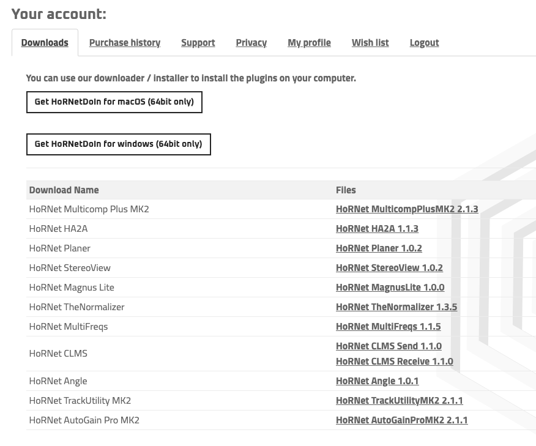Open the Wish list tab
The image size is (536, 446).
click(370, 43)
